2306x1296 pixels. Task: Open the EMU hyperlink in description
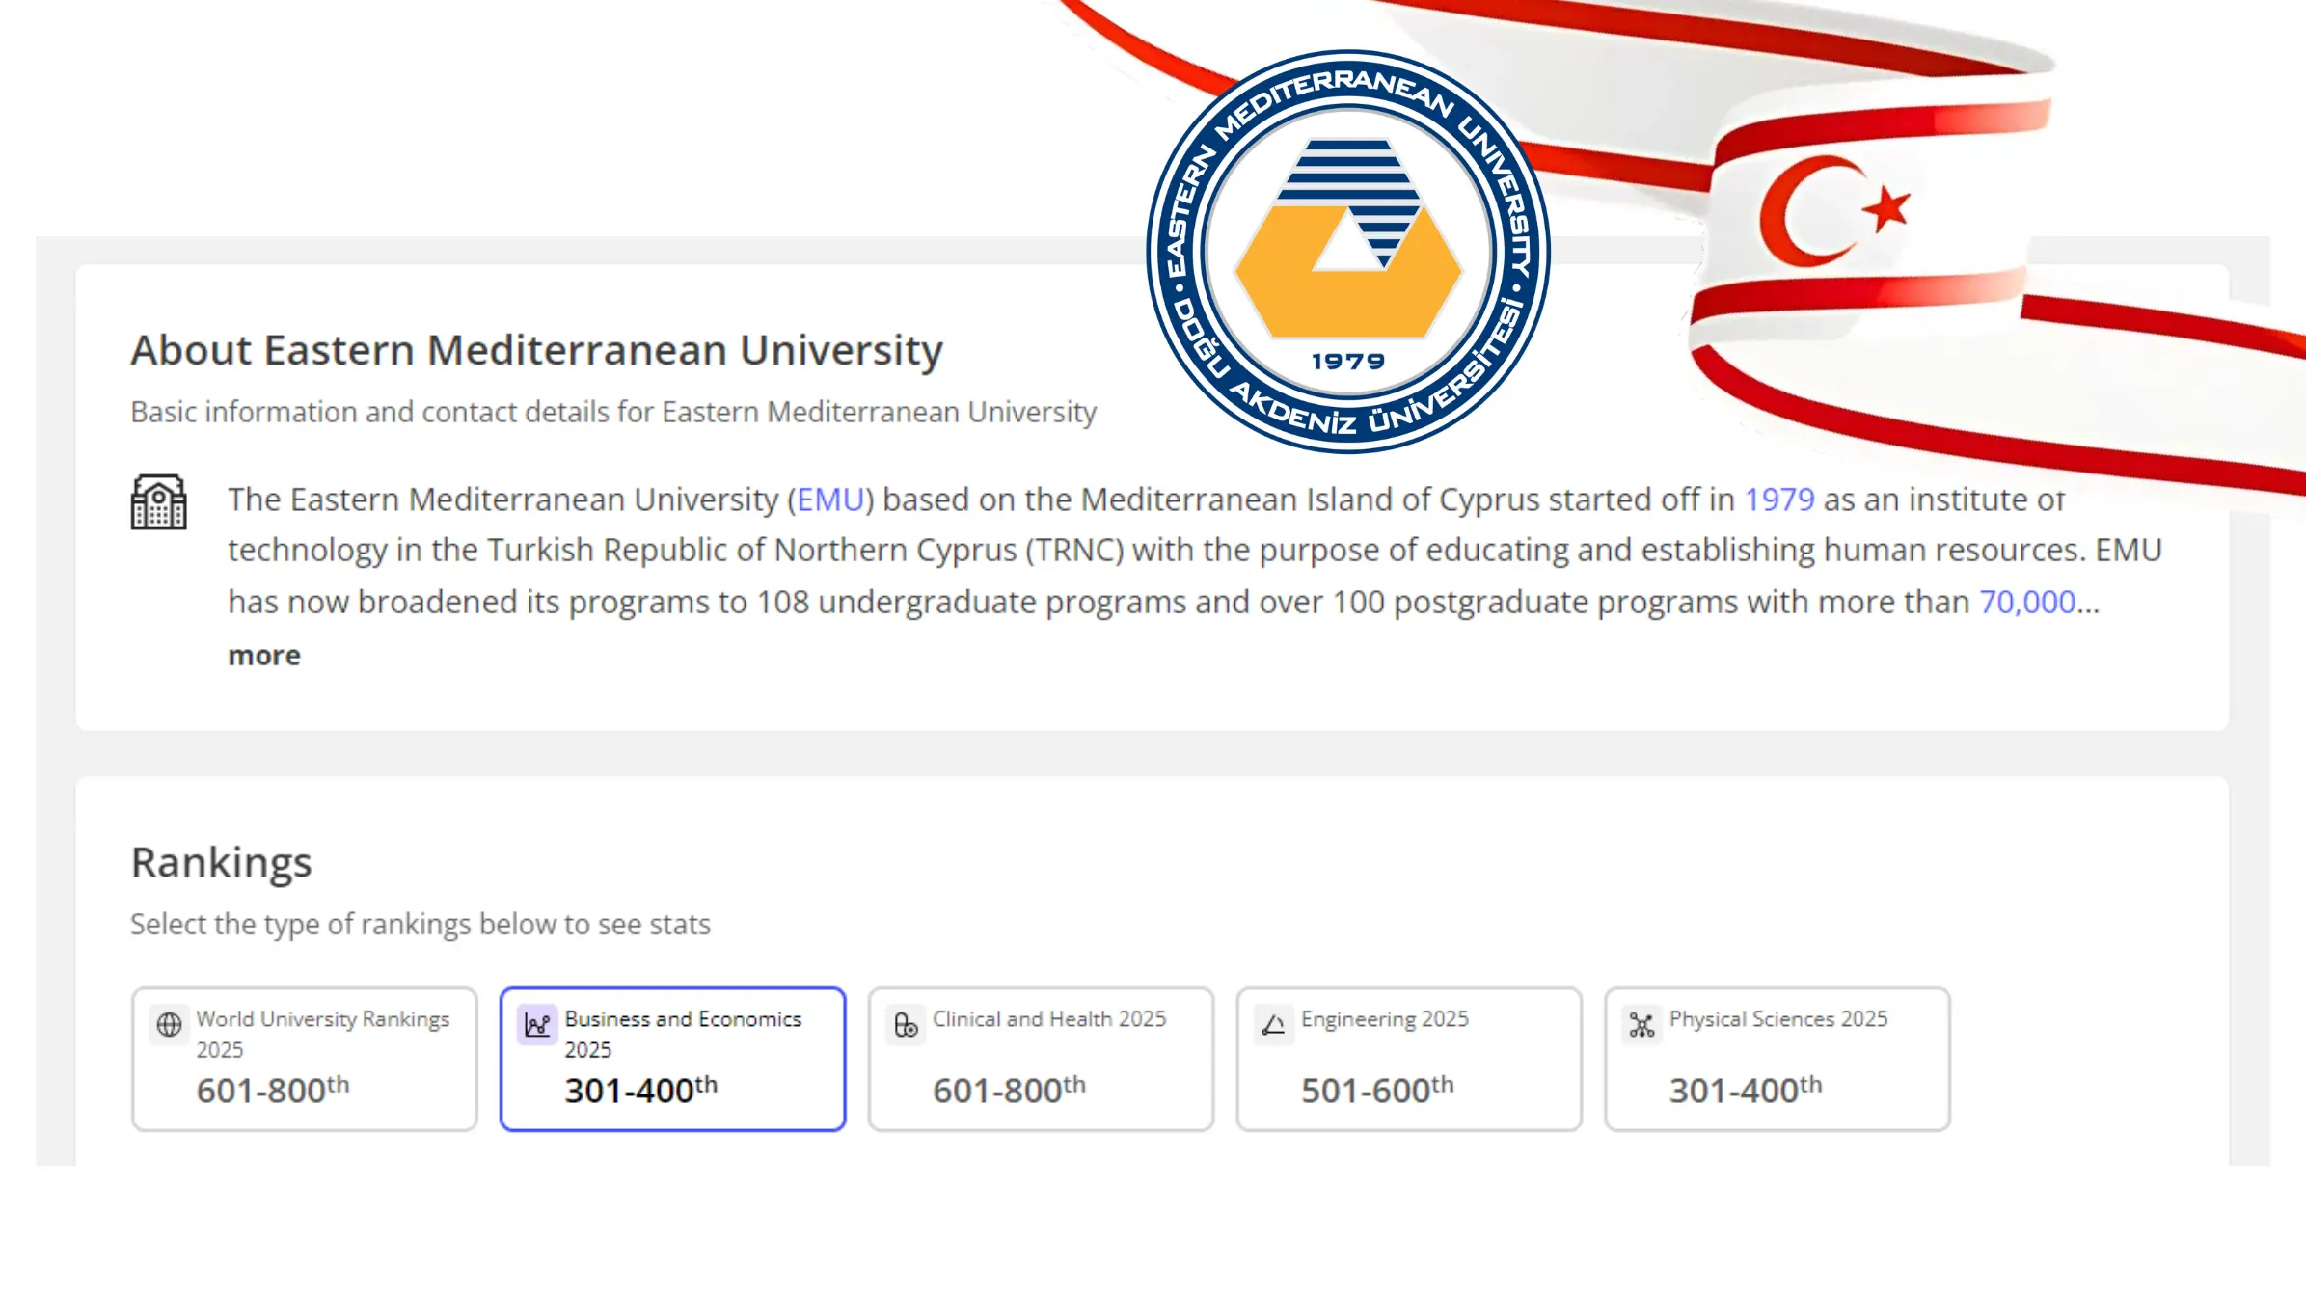(830, 499)
